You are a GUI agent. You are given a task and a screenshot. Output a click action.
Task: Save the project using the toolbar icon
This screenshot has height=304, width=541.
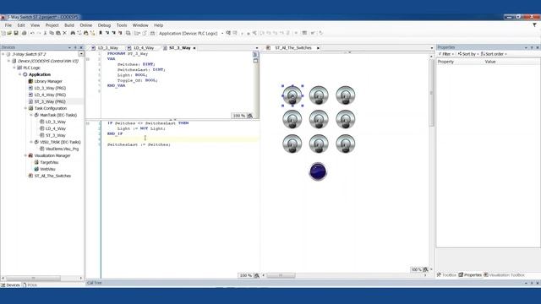16,33
